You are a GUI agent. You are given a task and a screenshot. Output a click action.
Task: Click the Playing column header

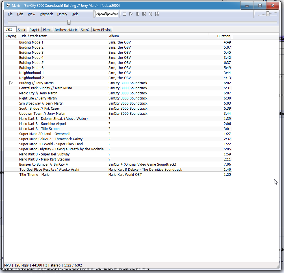click(11, 36)
